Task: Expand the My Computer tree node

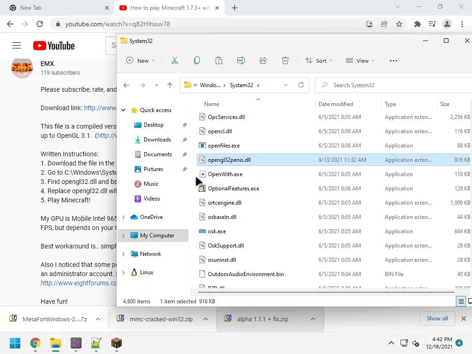Action: pos(124,236)
